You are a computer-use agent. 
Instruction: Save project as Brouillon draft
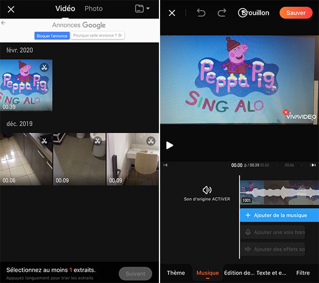coord(254,13)
